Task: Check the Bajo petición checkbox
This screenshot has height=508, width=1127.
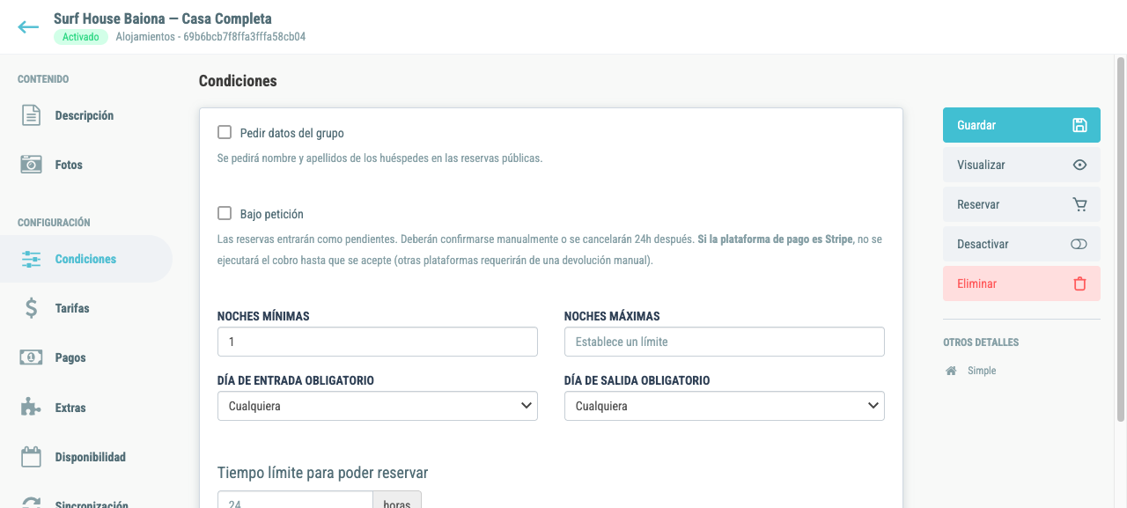Action: pyautogui.click(x=225, y=213)
